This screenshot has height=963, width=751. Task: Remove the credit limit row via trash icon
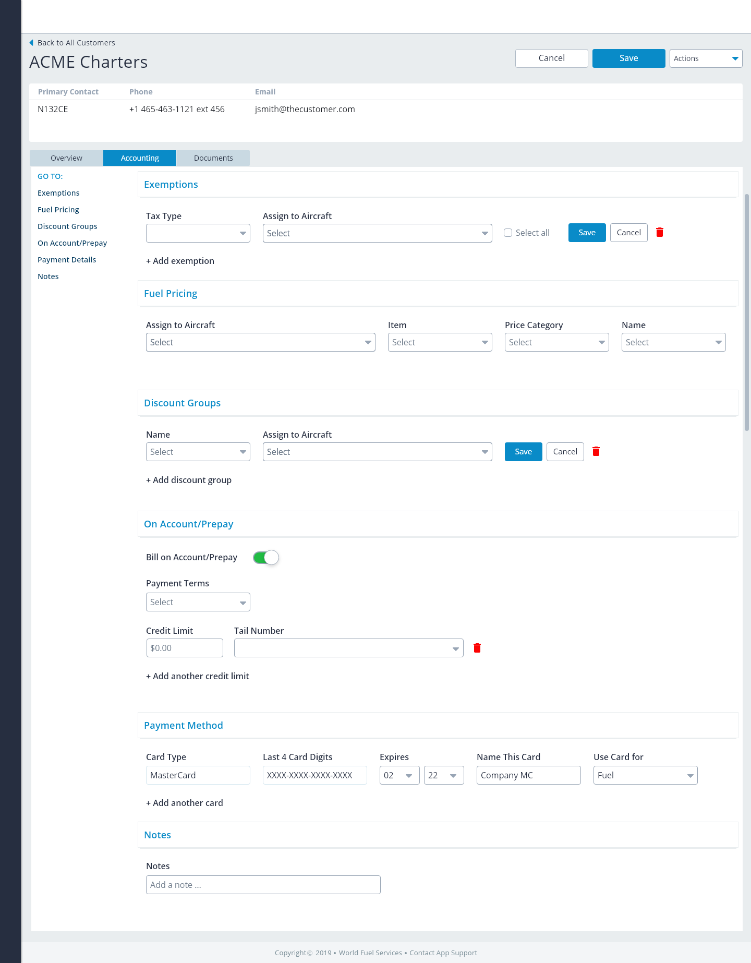coord(477,648)
